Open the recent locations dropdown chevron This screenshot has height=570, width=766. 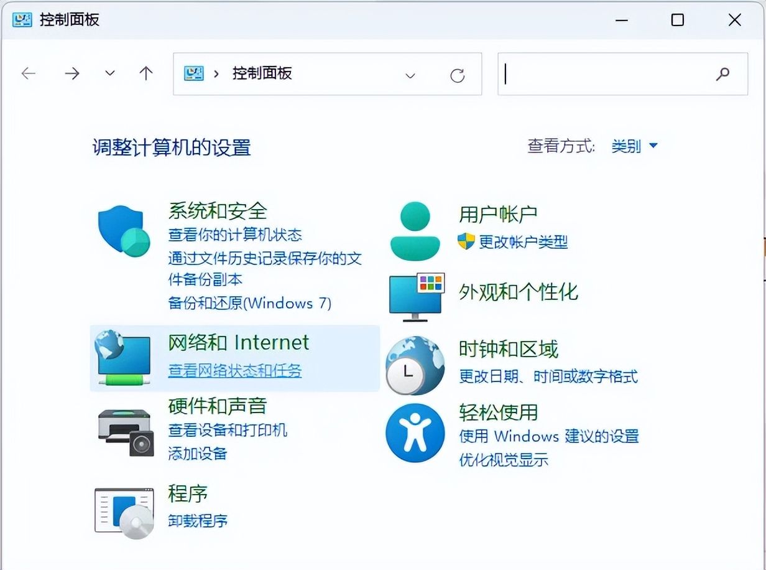point(110,73)
